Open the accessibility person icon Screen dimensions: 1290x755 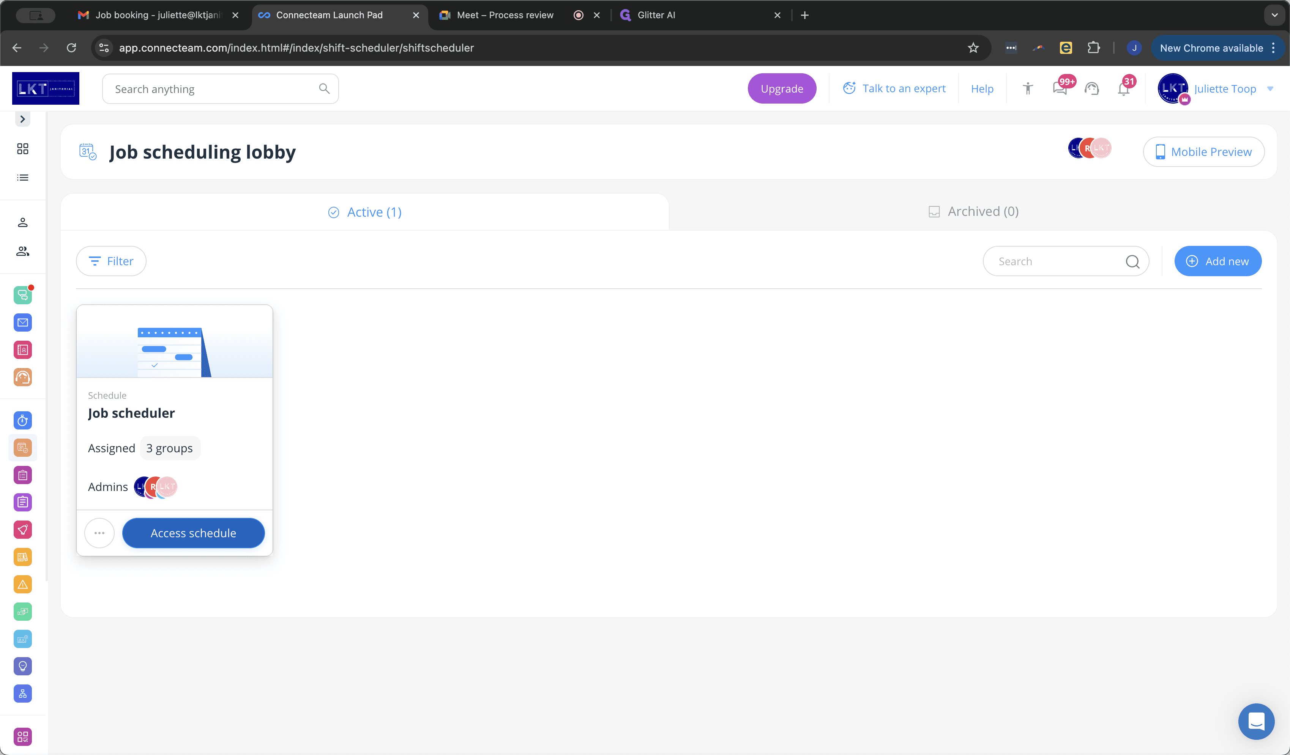1027,88
